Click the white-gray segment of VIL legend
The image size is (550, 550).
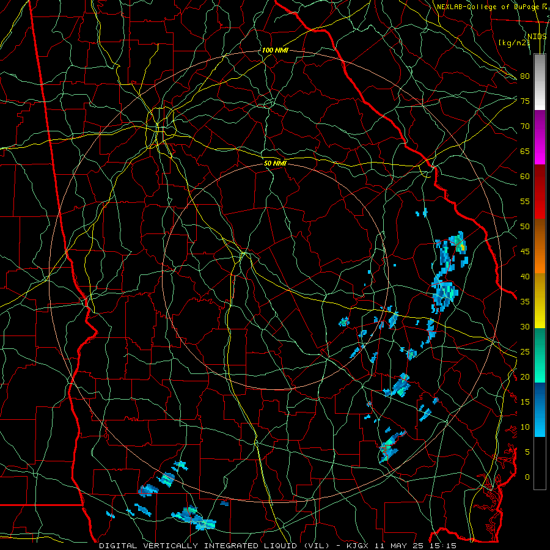point(540,82)
